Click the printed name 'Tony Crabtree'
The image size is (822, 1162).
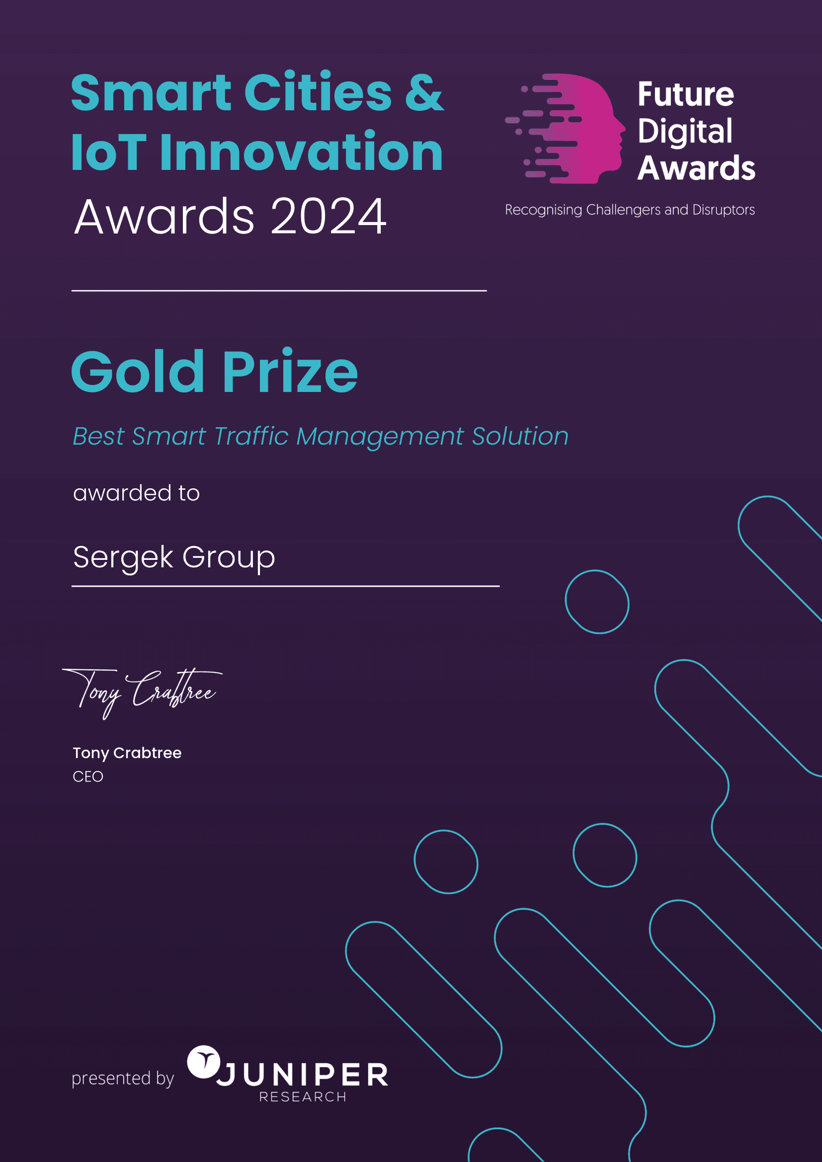pos(127,753)
